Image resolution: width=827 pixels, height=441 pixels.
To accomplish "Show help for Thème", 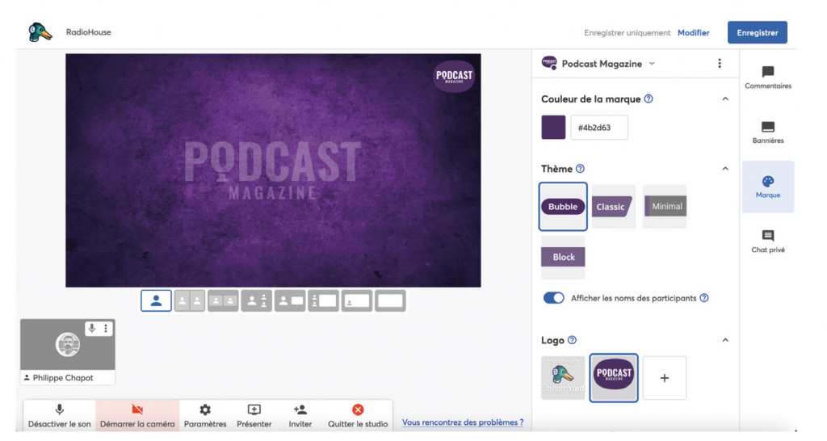I will click(580, 169).
